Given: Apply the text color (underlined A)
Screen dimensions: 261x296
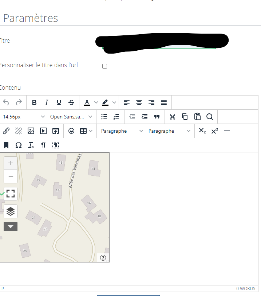Looking at the screenshot, I should click(x=87, y=103).
